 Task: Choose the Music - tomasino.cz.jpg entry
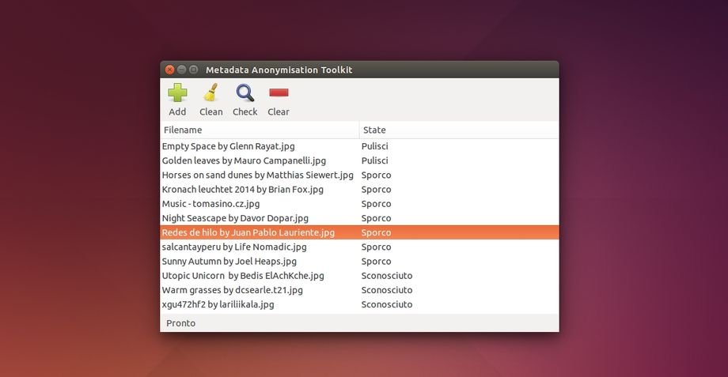pyautogui.click(x=210, y=204)
